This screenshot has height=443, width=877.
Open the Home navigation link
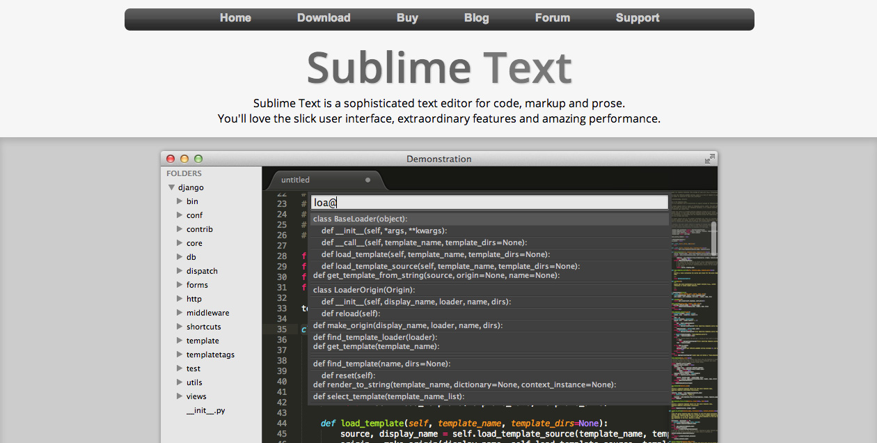point(235,18)
